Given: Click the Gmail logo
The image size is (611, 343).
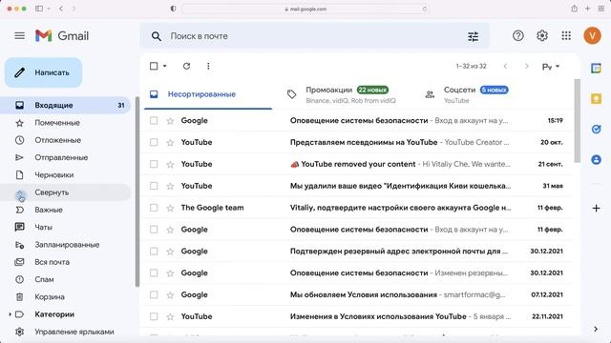Looking at the screenshot, I should pyautogui.click(x=62, y=36).
